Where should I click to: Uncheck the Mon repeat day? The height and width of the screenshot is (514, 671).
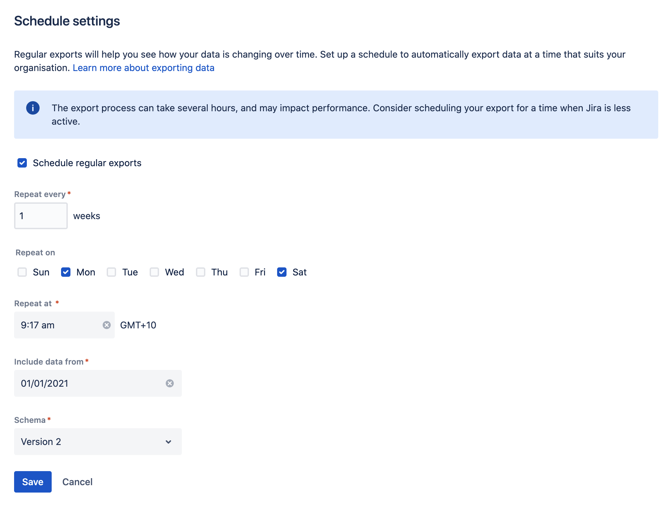pos(66,272)
